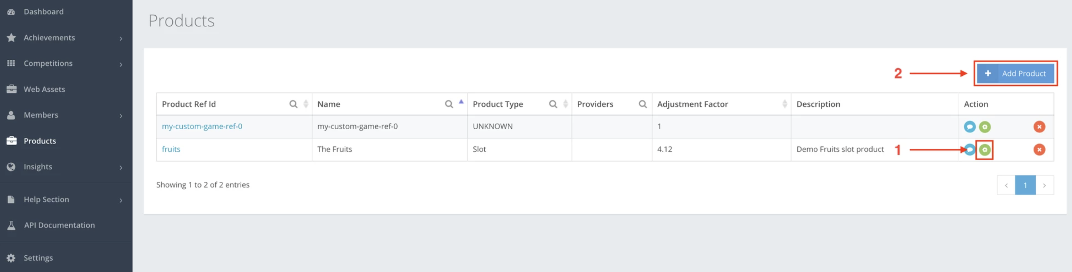Open the fruits product link
The height and width of the screenshot is (272, 1072).
coord(171,149)
